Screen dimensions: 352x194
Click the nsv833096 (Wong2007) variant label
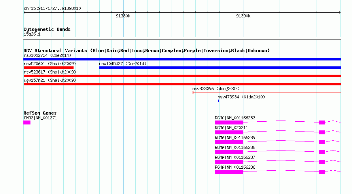[216, 89]
